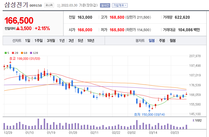Image resolution: width=209 pixels, height=137 pixels.
Task: Click the 선차트 label
Action: point(17,41)
